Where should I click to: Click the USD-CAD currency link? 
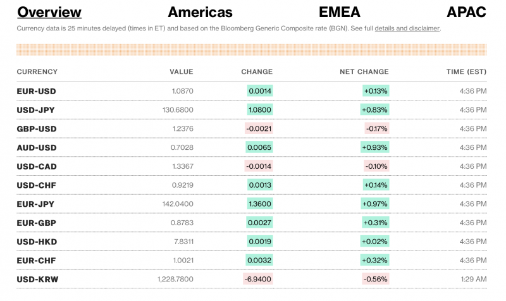[x=37, y=166]
